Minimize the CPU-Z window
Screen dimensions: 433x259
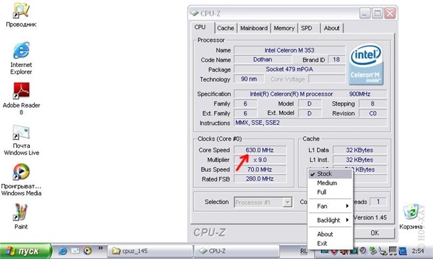point(364,13)
